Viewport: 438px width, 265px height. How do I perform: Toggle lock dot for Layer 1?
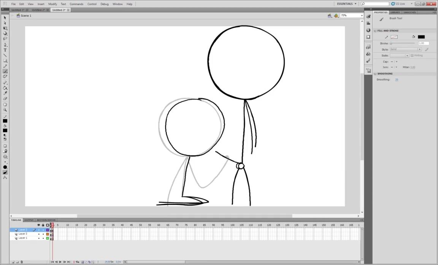click(43, 238)
